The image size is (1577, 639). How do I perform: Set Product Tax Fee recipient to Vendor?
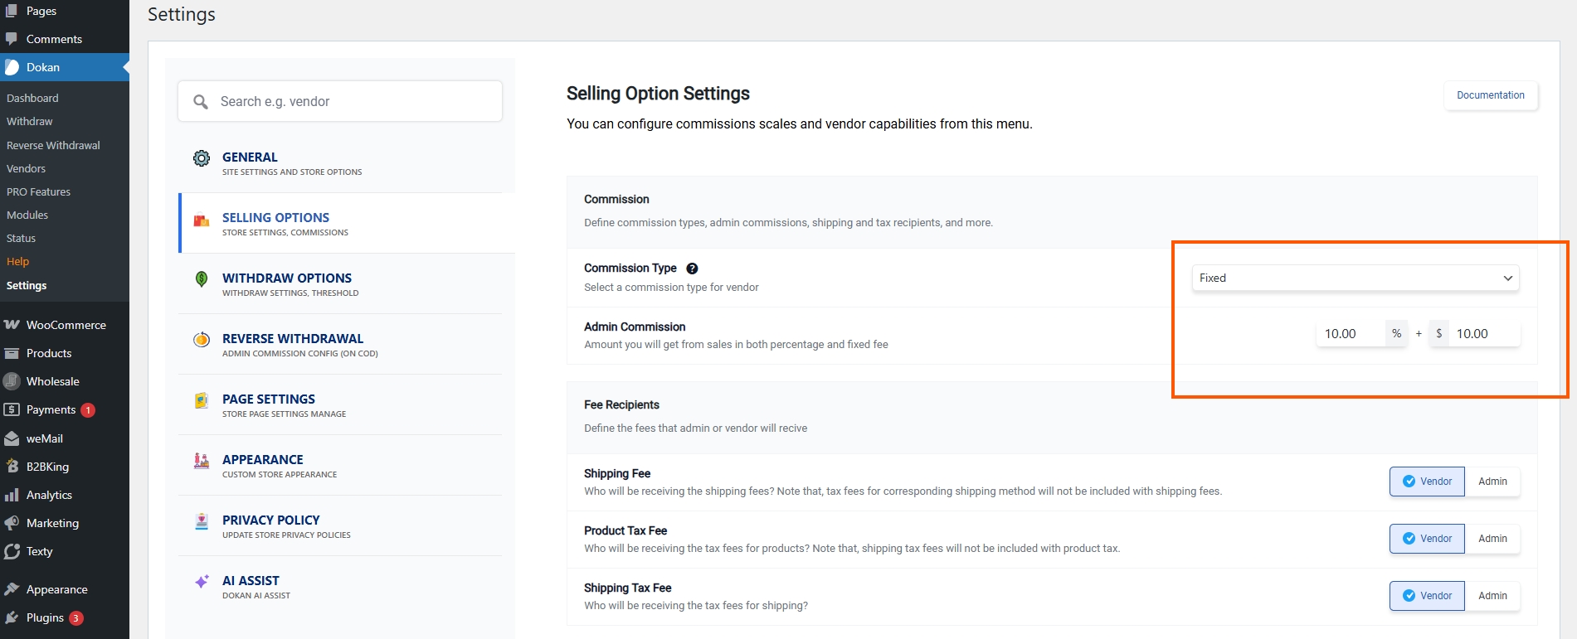[1427, 539]
